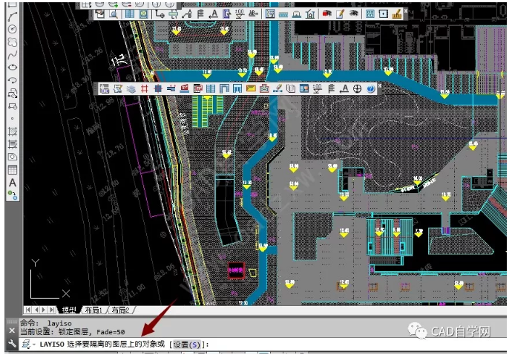
Task: Go to the previous layout tab arrow
Action: [36, 310]
